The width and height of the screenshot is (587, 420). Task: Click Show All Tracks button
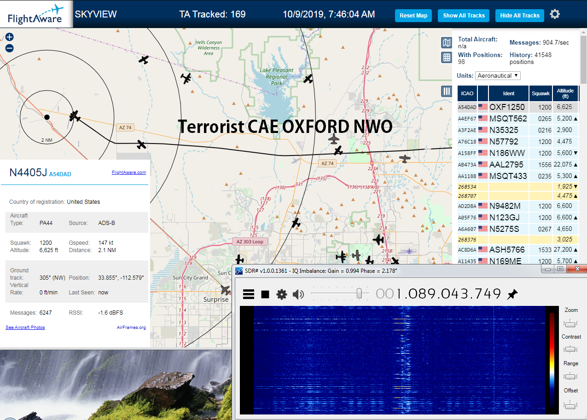464,16
